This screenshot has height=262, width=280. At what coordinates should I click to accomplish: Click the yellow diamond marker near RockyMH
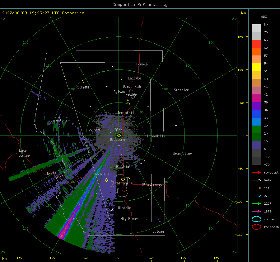(83, 81)
